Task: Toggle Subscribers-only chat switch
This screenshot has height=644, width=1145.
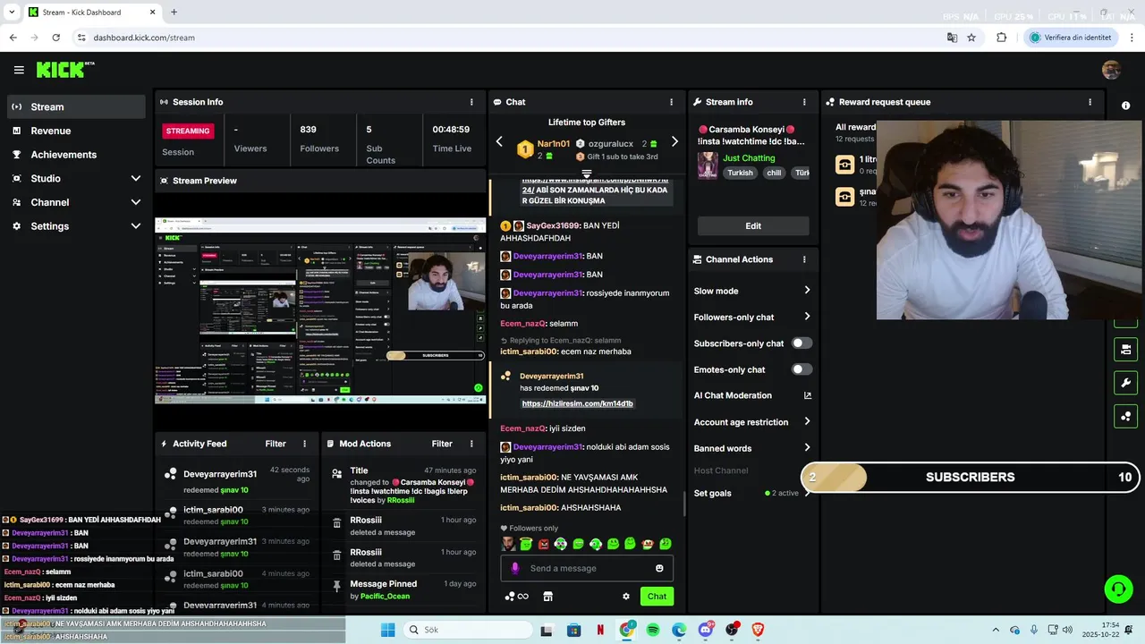Action: point(801,343)
